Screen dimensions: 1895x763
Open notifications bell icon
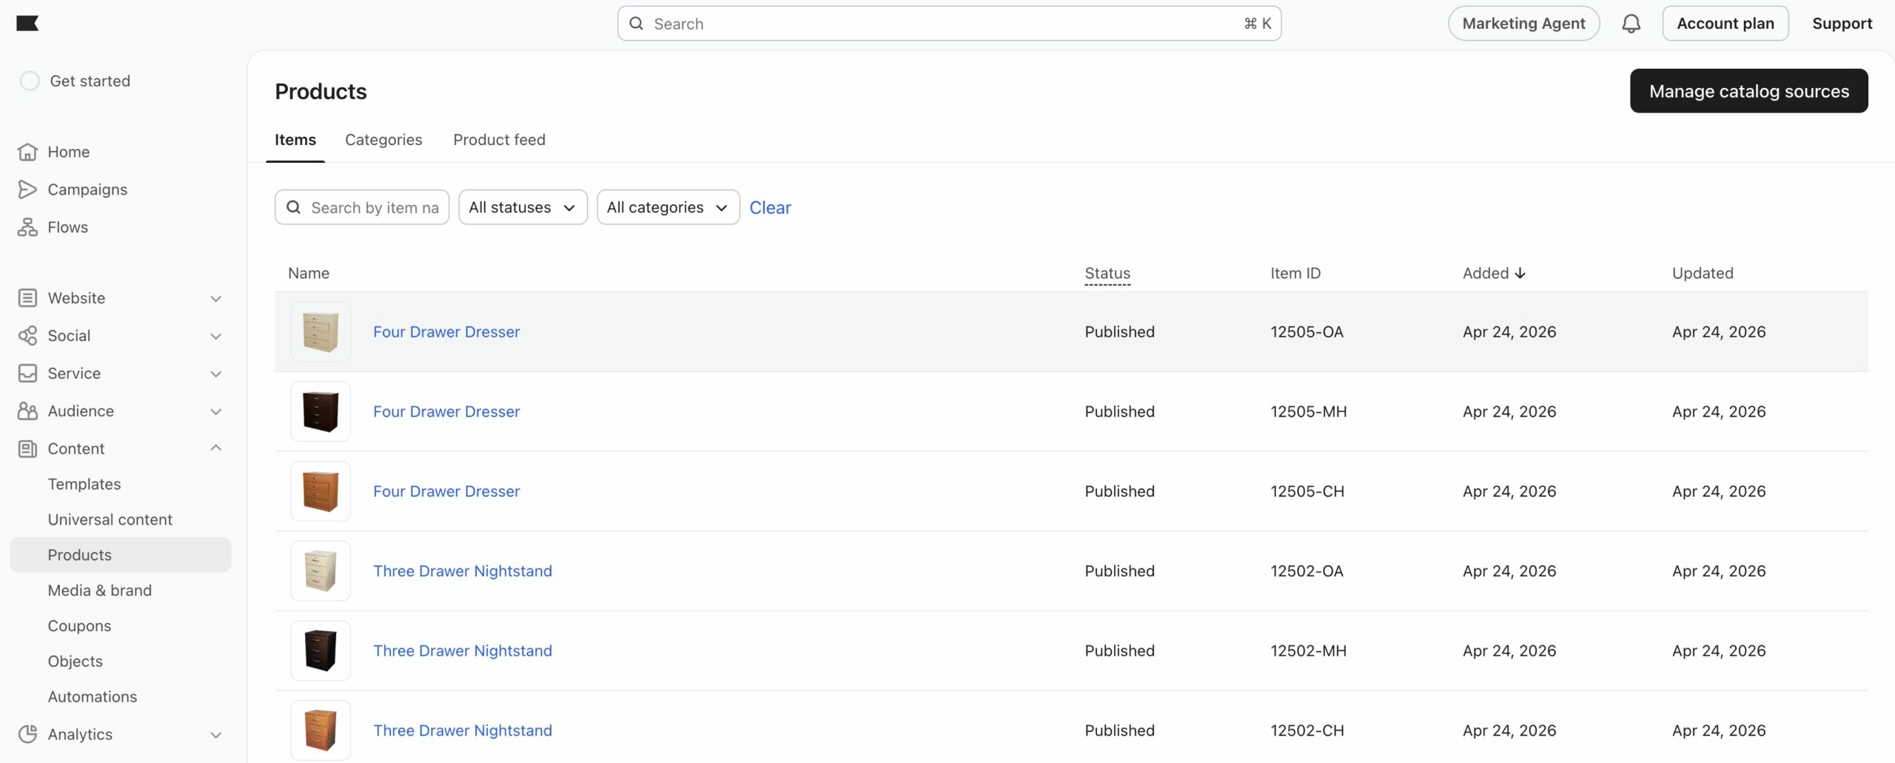(1631, 24)
